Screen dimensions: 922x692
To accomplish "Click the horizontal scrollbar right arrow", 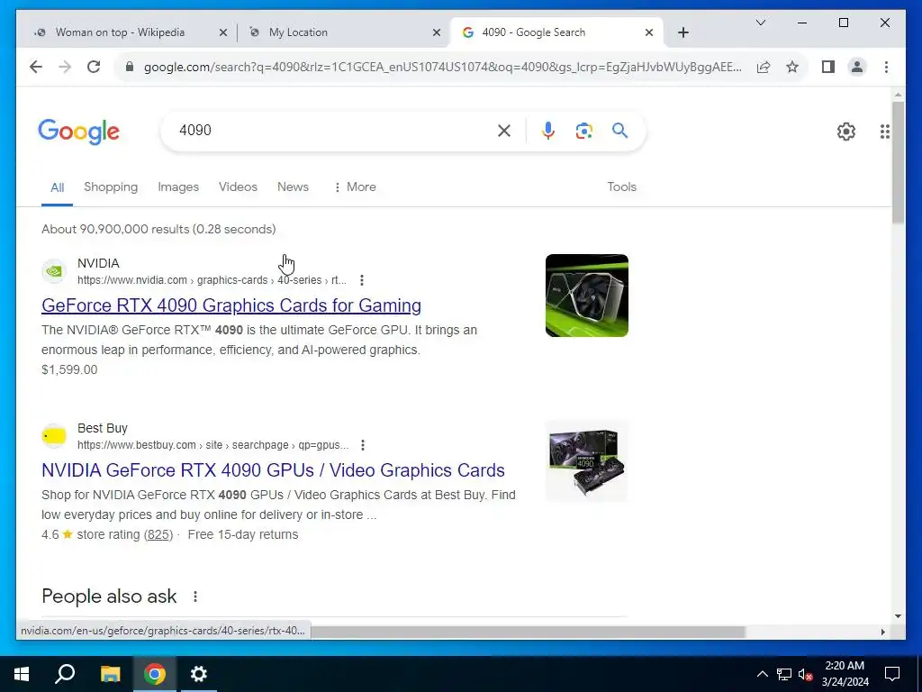I will tap(882, 632).
